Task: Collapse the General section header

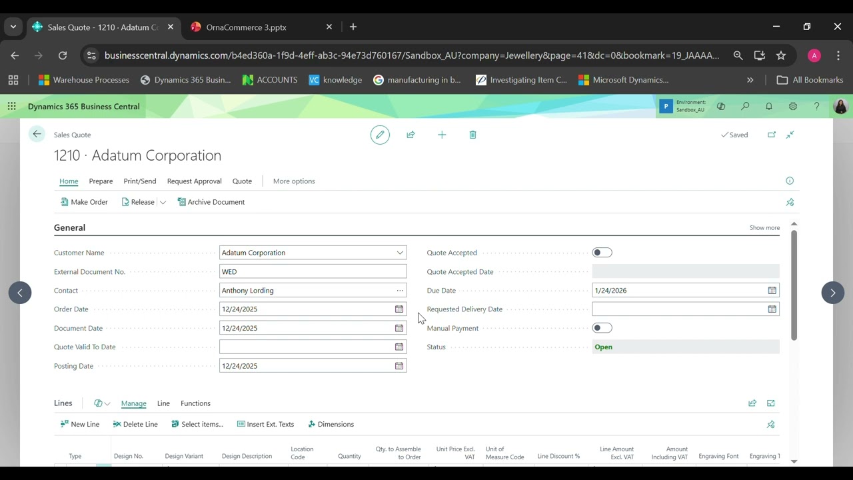Action: tap(69, 228)
